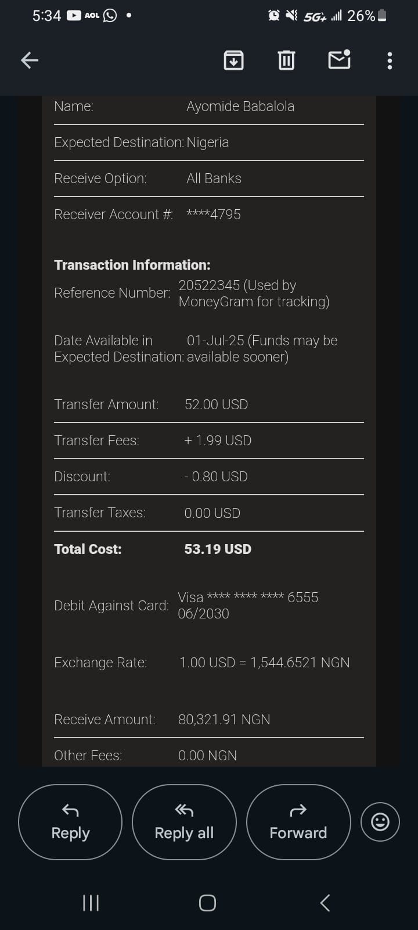Tap the system back chevron
The image size is (418, 930).
325,903
